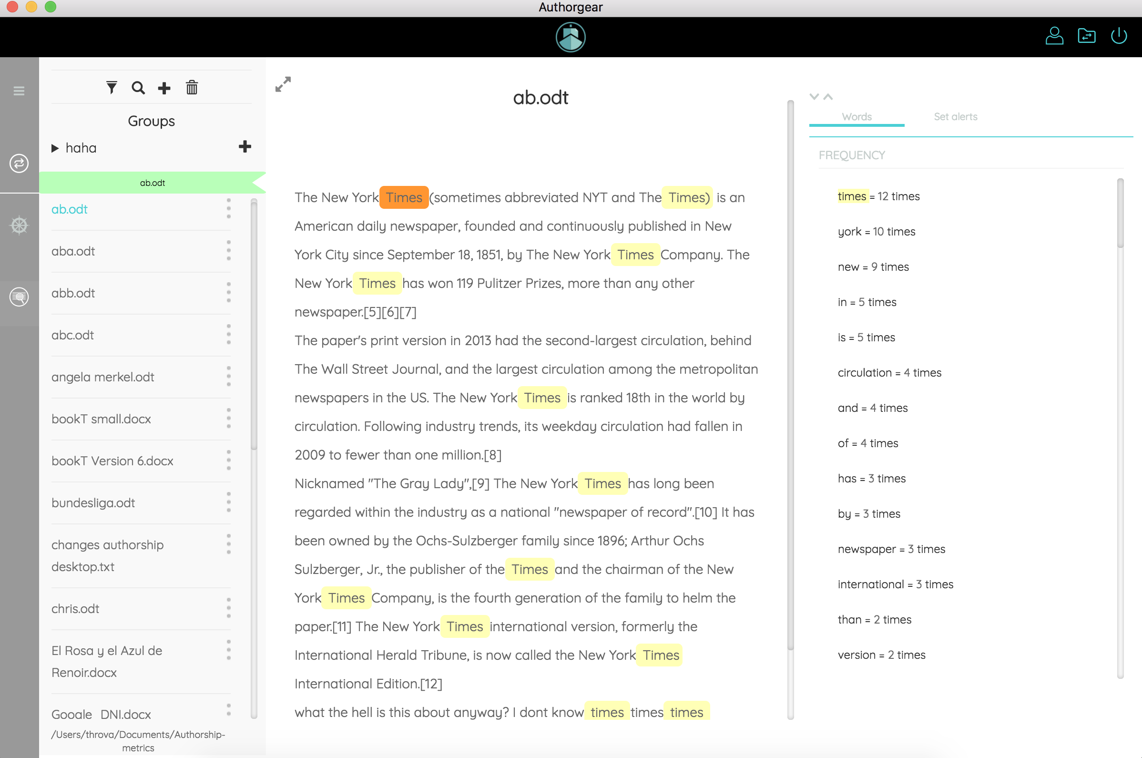Select the magnifier document sidebar icon
Image resolution: width=1142 pixels, height=758 pixels.
click(19, 297)
